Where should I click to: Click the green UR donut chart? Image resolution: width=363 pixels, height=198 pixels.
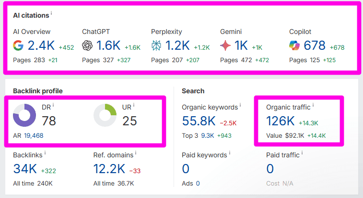pos(105,115)
